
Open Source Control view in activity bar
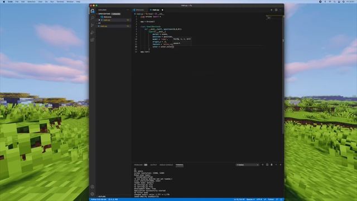pyautogui.click(x=92, y=25)
